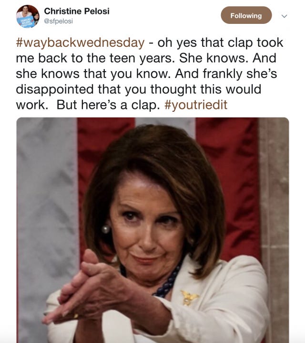Click the blue sign inside the avatar picture
This screenshot has height=343, width=305.
click(26, 22)
